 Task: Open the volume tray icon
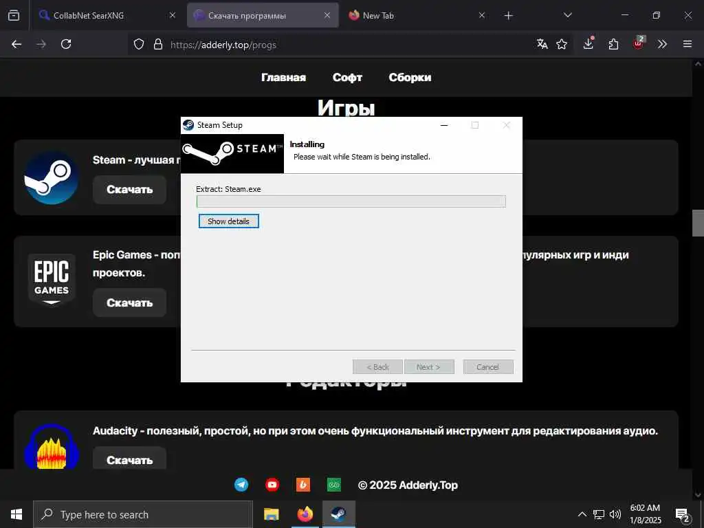tap(615, 514)
